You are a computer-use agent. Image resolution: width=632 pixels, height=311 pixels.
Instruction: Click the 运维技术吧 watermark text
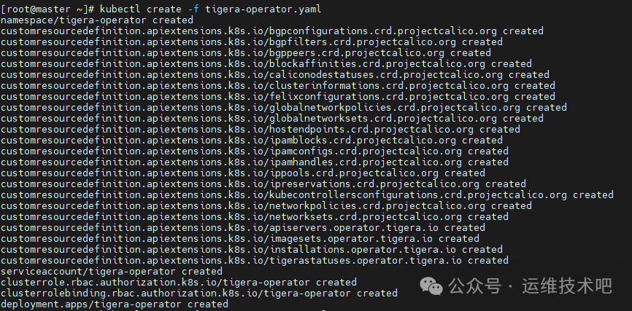point(566,286)
